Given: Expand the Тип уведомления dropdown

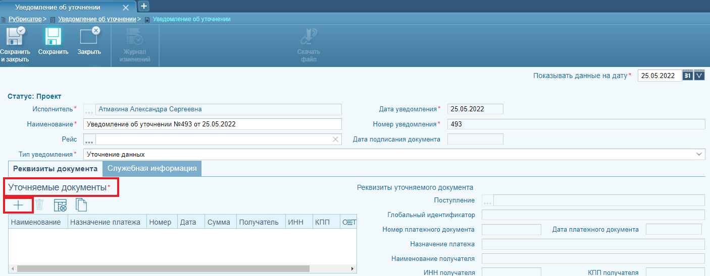Looking at the screenshot, I should coord(699,154).
